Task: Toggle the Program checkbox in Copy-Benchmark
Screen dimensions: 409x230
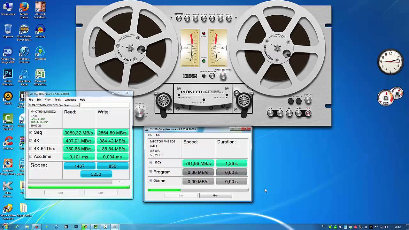Action: coord(150,172)
